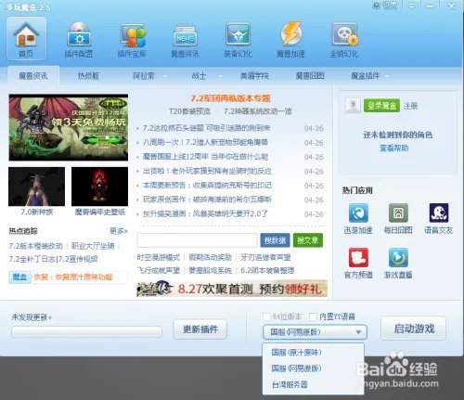Open the 首页 home icon
The width and height of the screenshot is (464, 400).
pyautogui.click(x=26, y=38)
